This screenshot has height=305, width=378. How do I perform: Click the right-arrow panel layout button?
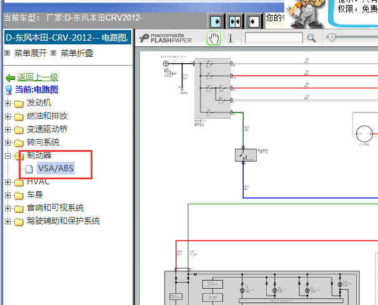217,22
